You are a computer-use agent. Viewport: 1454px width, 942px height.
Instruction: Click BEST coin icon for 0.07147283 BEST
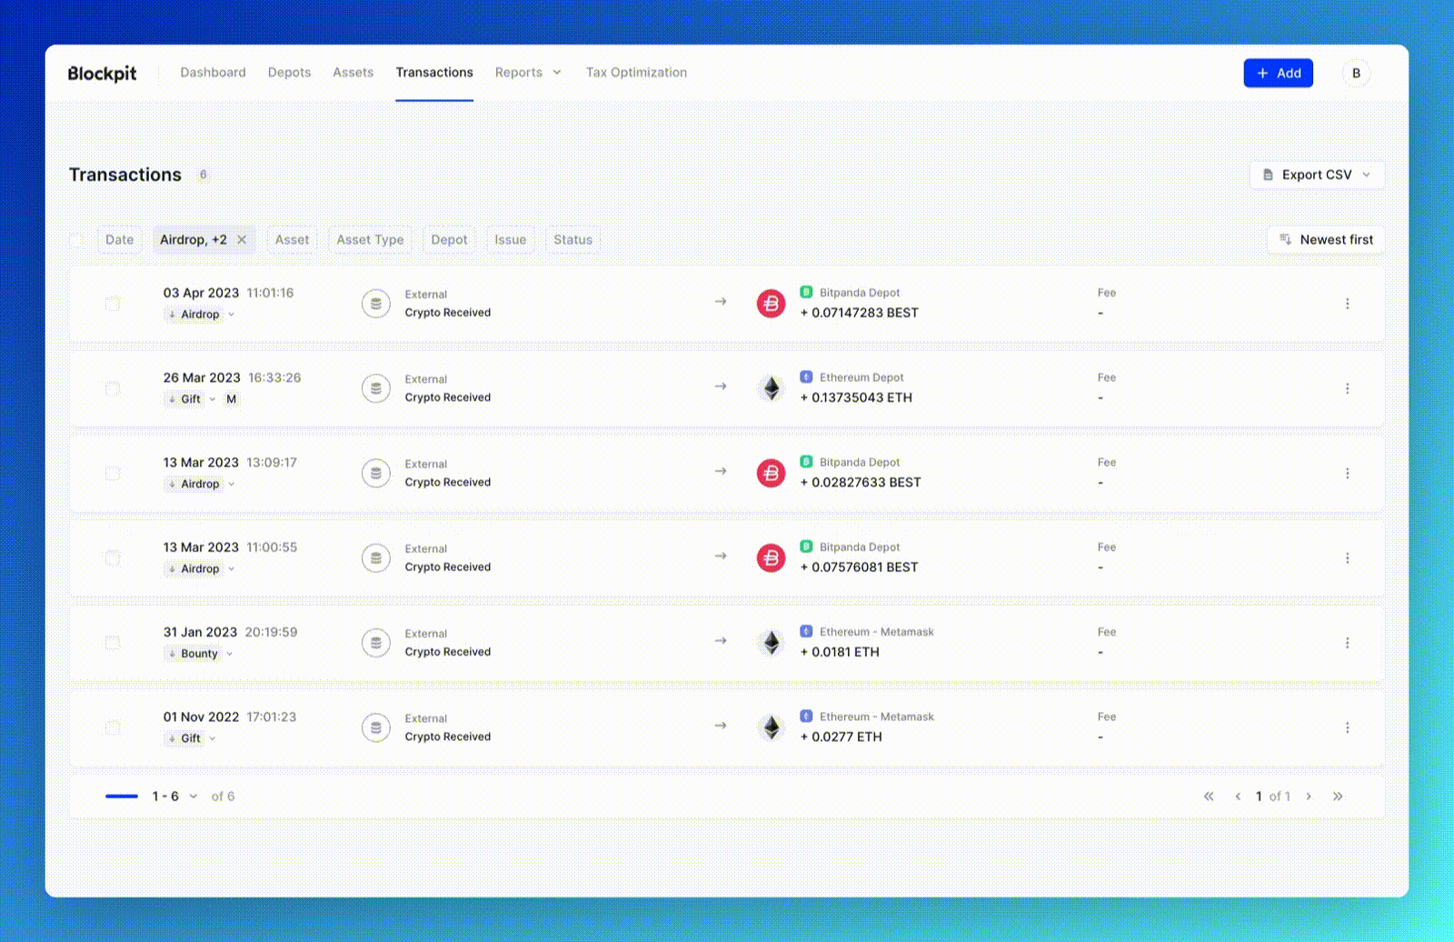(x=772, y=304)
